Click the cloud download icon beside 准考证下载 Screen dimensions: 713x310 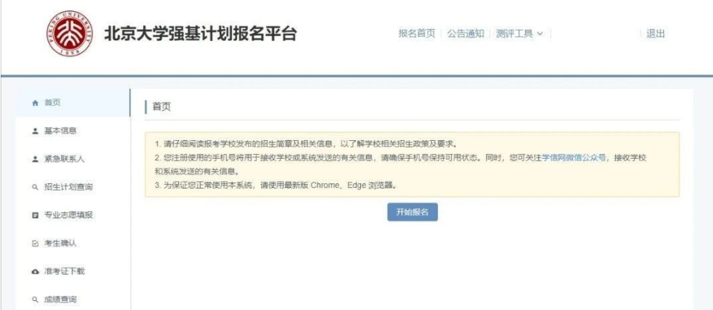click(x=36, y=272)
